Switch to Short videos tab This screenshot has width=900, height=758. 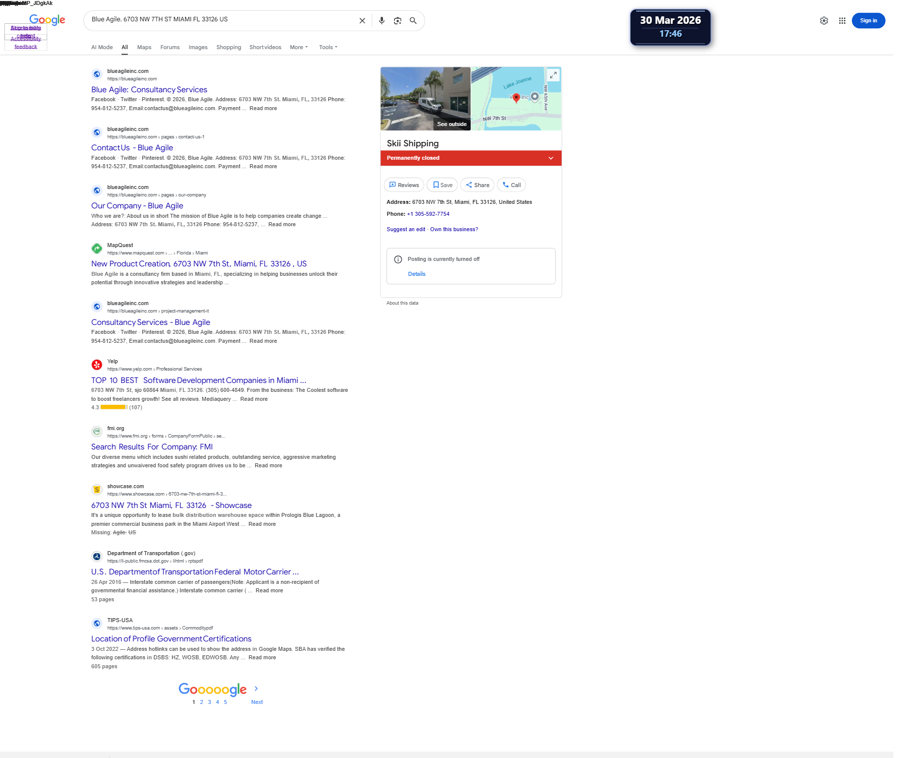point(265,48)
